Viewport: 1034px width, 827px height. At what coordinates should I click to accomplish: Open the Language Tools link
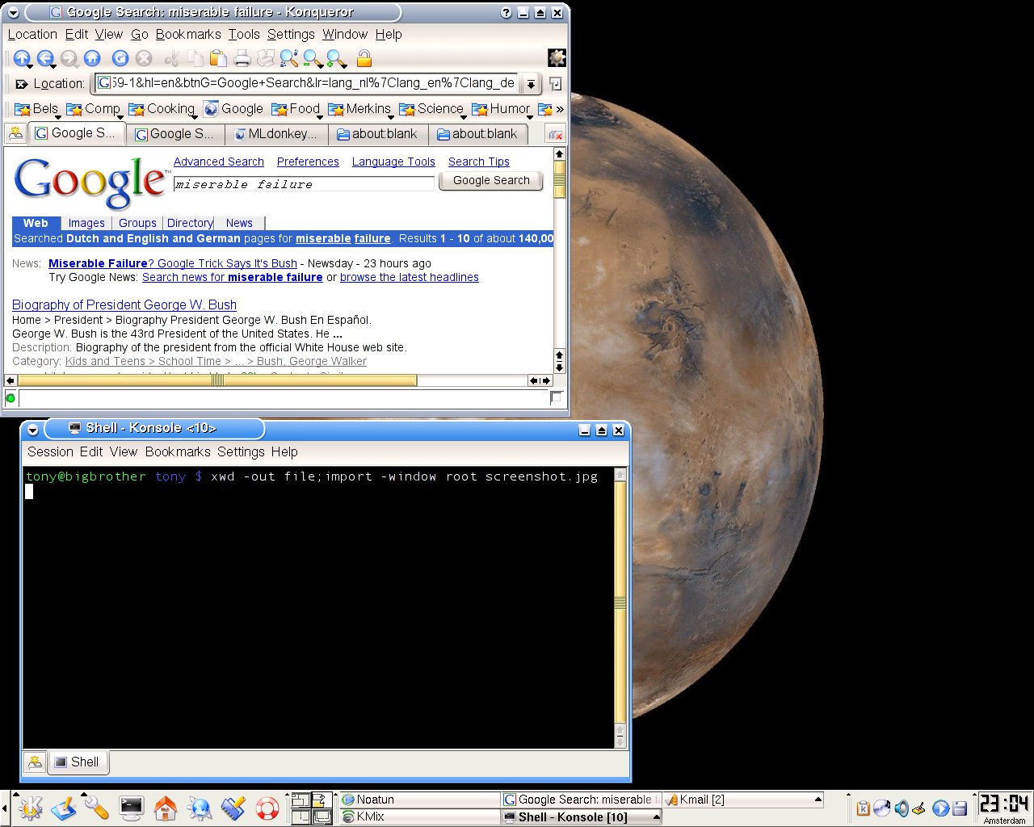click(393, 162)
